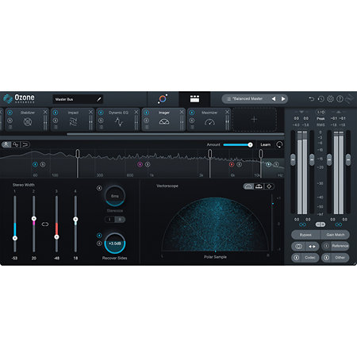357x357 pixels.
Task: Toggle band 1 power in spectrum
Action: [35, 164]
